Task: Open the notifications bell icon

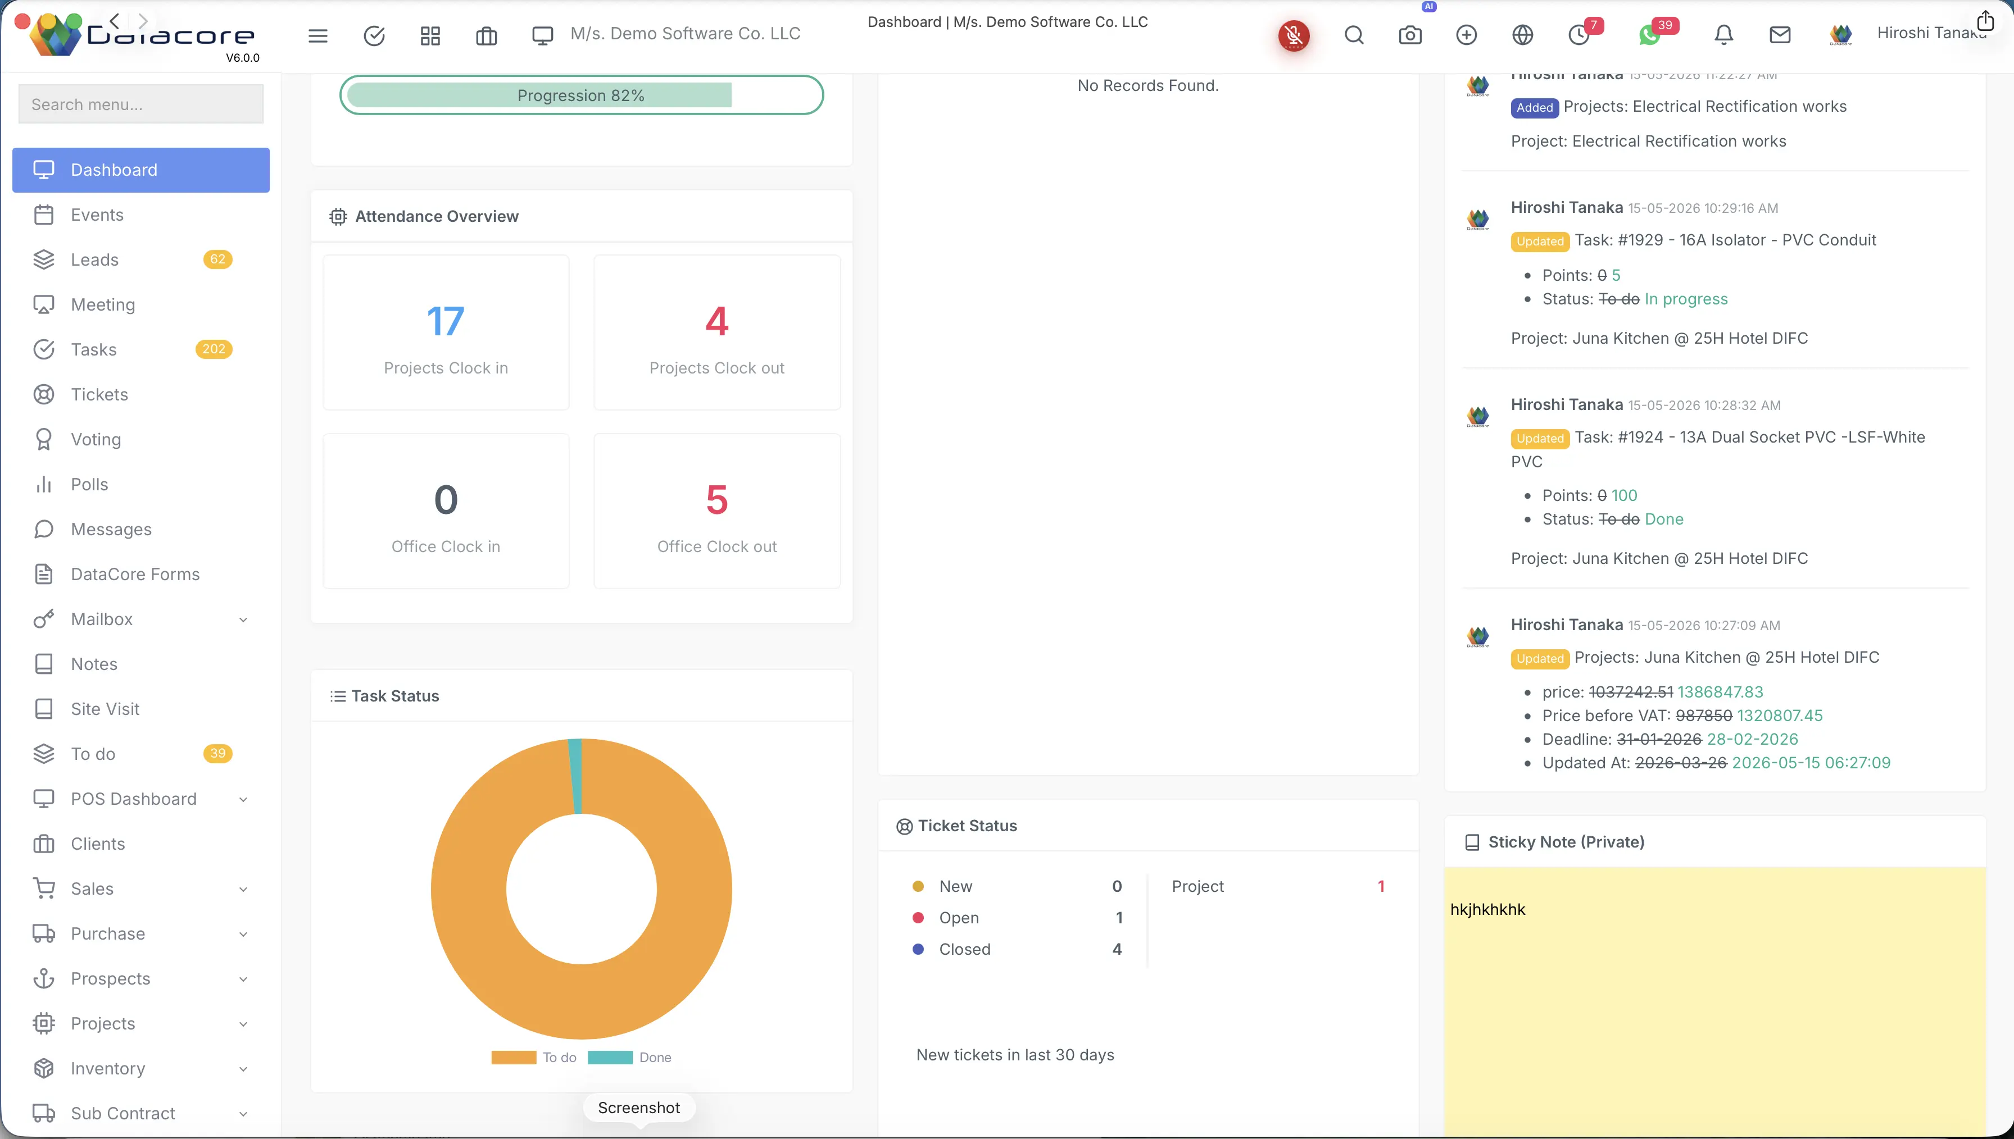Action: pyautogui.click(x=1723, y=35)
